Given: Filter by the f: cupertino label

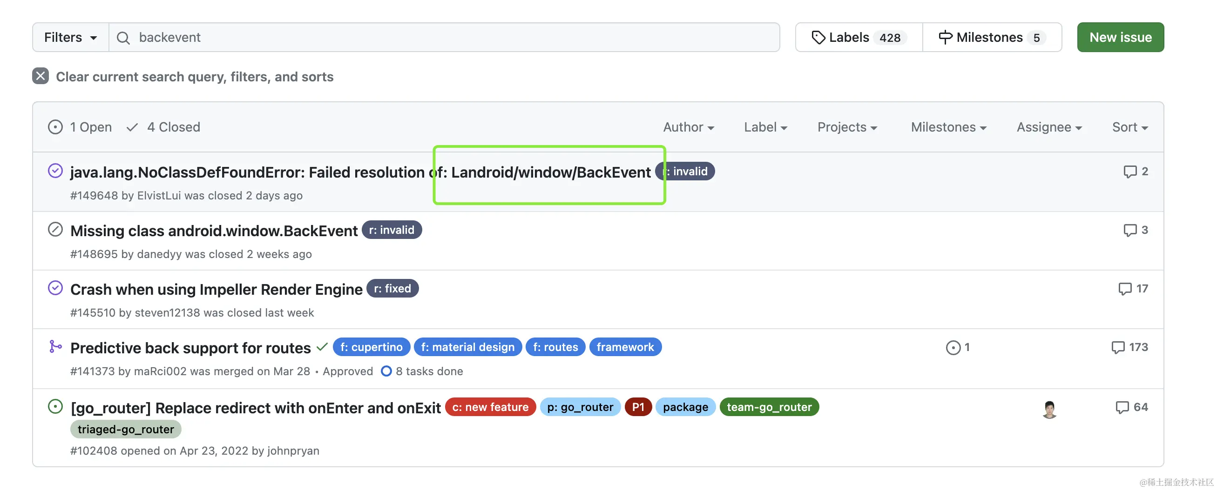Looking at the screenshot, I should coord(372,347).
